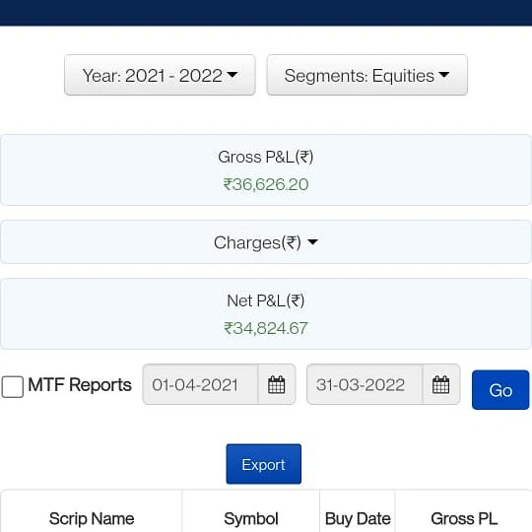Open the Year: 2021 - 2022 dropdown
This screenshot has width=532, height=532.
160,75
